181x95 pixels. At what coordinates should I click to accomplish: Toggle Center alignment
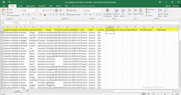click(x=54, y=15)
